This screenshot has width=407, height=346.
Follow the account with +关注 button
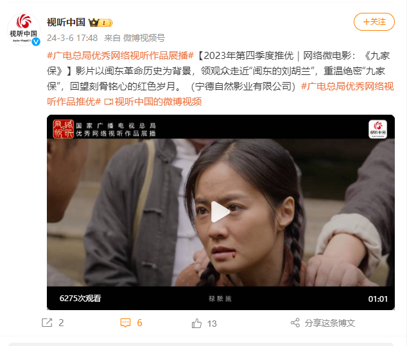tap(374, 22)
